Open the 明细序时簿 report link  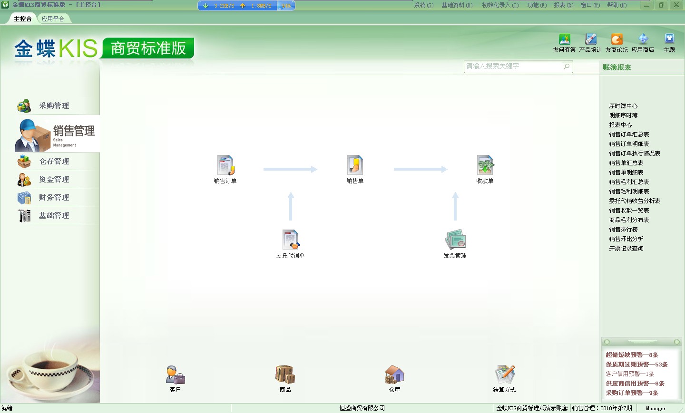pyautogui.click(x=623, y=115)
